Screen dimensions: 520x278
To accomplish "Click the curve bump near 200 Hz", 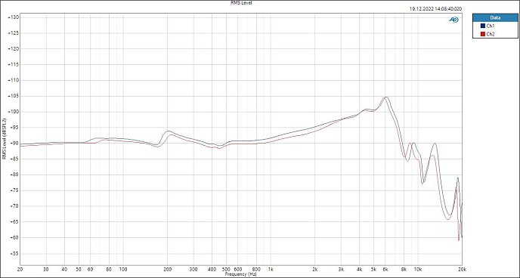I will coord(168,131).
